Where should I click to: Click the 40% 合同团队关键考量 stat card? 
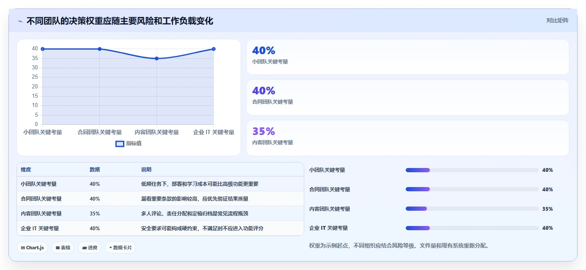(408, 97)
